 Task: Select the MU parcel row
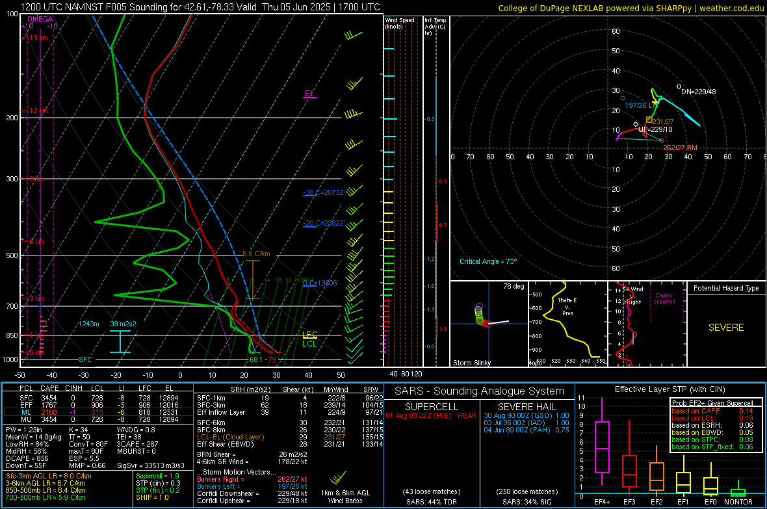pos(98,419)
